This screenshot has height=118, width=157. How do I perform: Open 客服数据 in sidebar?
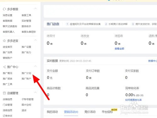pyautogui.click(x=8, y=21)
